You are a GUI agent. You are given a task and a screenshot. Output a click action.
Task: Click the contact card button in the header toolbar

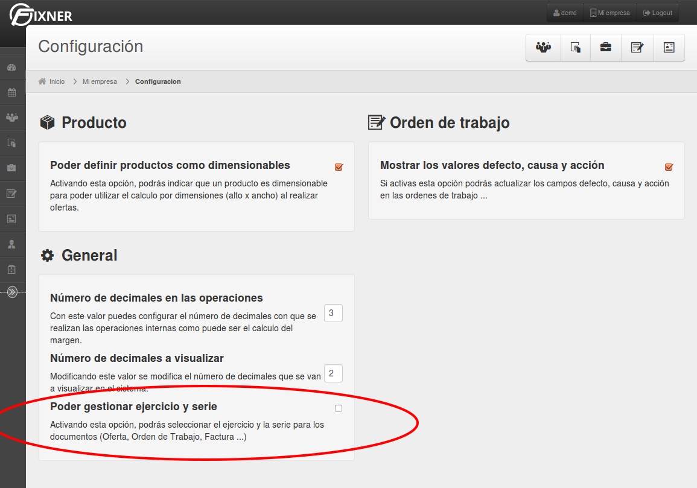pos(669,47)
